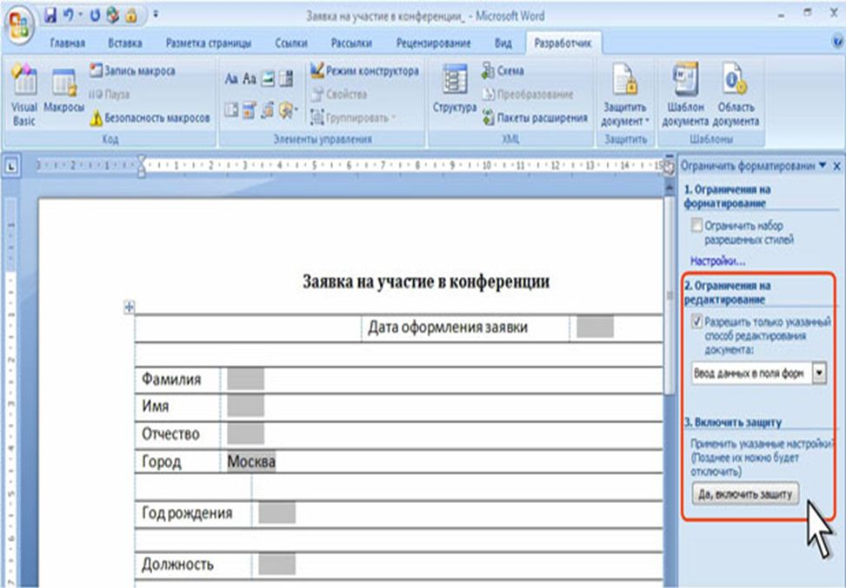Click Шаблон документа button
This screenshot has width=846, height=588.
[685, 95]
